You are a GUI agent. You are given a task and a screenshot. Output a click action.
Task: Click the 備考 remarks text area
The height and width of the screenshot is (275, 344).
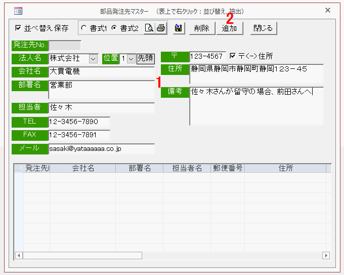pos(256,106)
